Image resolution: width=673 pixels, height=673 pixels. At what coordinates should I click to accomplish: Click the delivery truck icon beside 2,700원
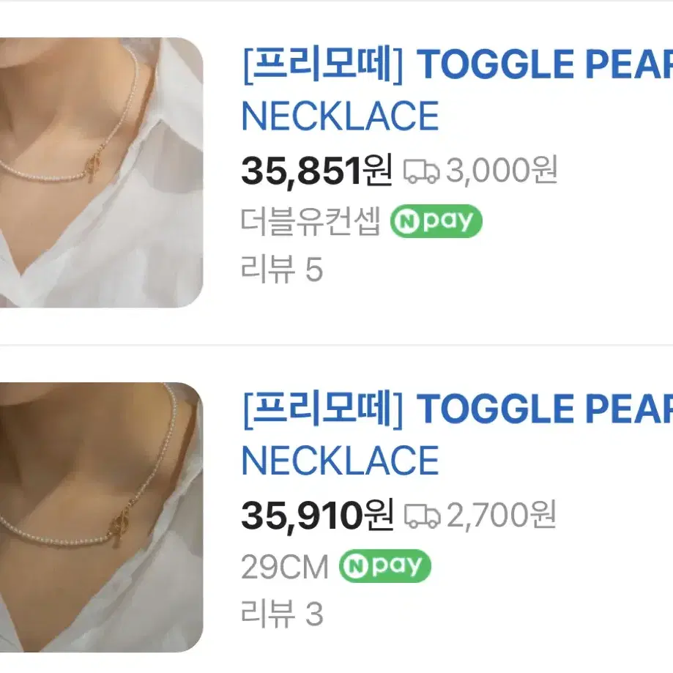click(422, 516)
